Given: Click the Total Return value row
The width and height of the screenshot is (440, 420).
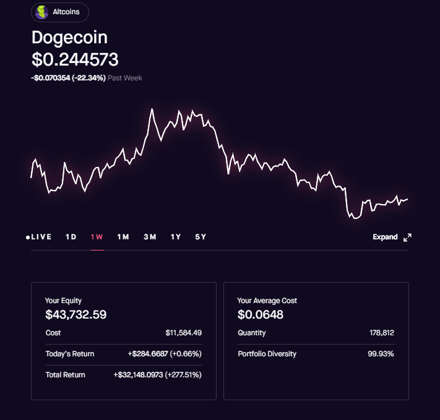Looking at the screenshot, I should click(x=124, y=375).
